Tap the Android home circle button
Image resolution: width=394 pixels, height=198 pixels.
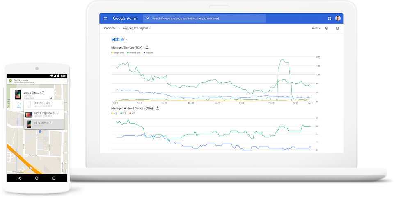tap(37, 178)
